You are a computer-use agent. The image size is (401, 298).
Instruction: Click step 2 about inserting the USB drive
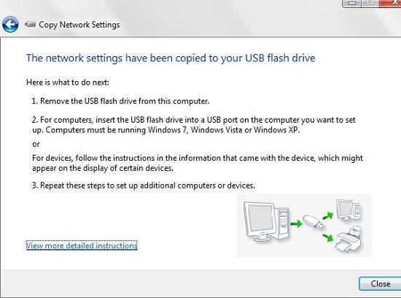click(x=194, y=125)
